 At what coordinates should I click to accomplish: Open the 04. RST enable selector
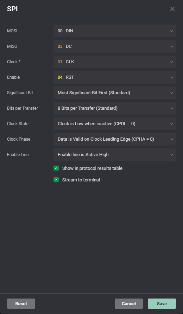115,77
